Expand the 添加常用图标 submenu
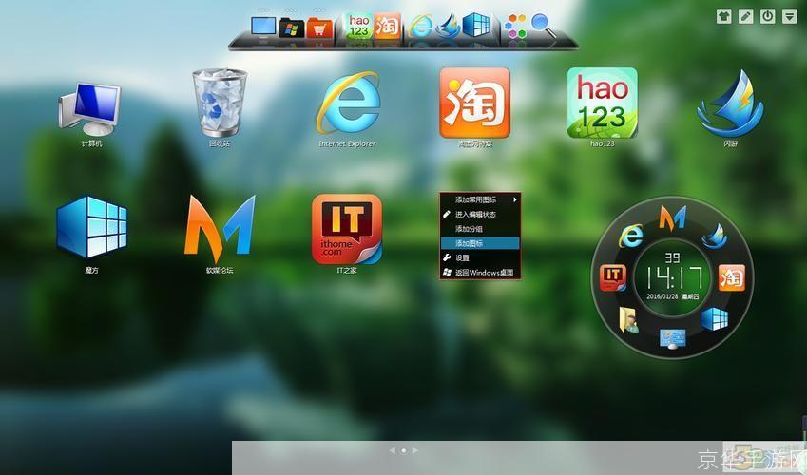This screenshot has height=475, width=807. [x=480, y=199]
